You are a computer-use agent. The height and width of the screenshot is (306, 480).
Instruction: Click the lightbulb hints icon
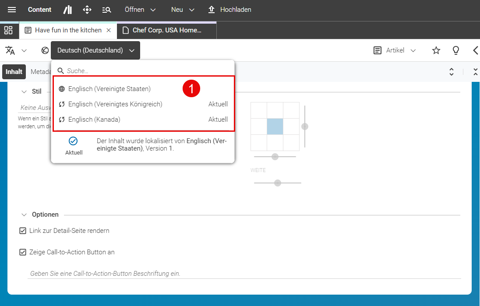point(455,50)
